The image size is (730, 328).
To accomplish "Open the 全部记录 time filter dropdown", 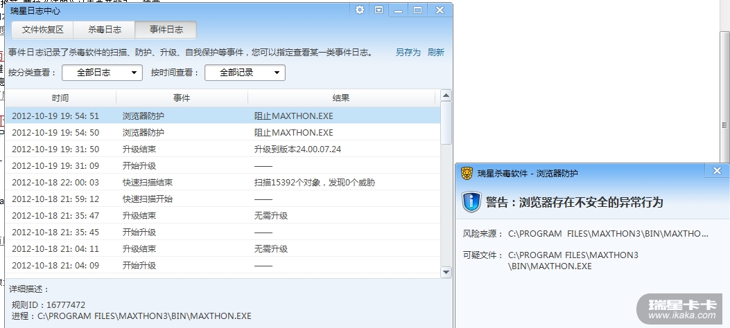I will point(245,73).
